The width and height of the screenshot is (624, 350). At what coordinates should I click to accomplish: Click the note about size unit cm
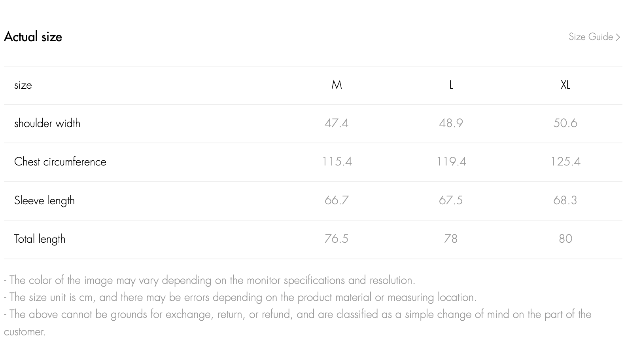pyautogui.click(x=240, y=297)
